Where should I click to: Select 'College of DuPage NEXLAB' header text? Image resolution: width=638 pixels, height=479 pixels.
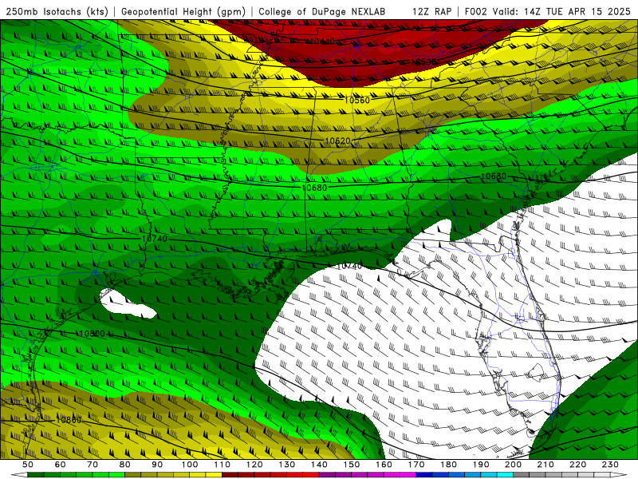[x=322, y=11]
